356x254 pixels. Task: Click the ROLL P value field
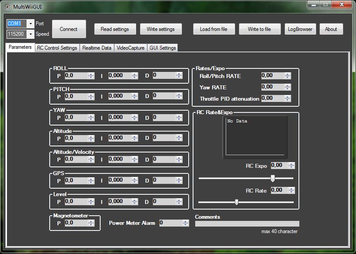coord(76,75)
